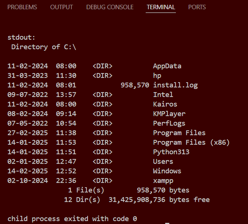Click the 'child process exited with code 0' line
Screen dimensions: 248x224
[x=72, y=219]
